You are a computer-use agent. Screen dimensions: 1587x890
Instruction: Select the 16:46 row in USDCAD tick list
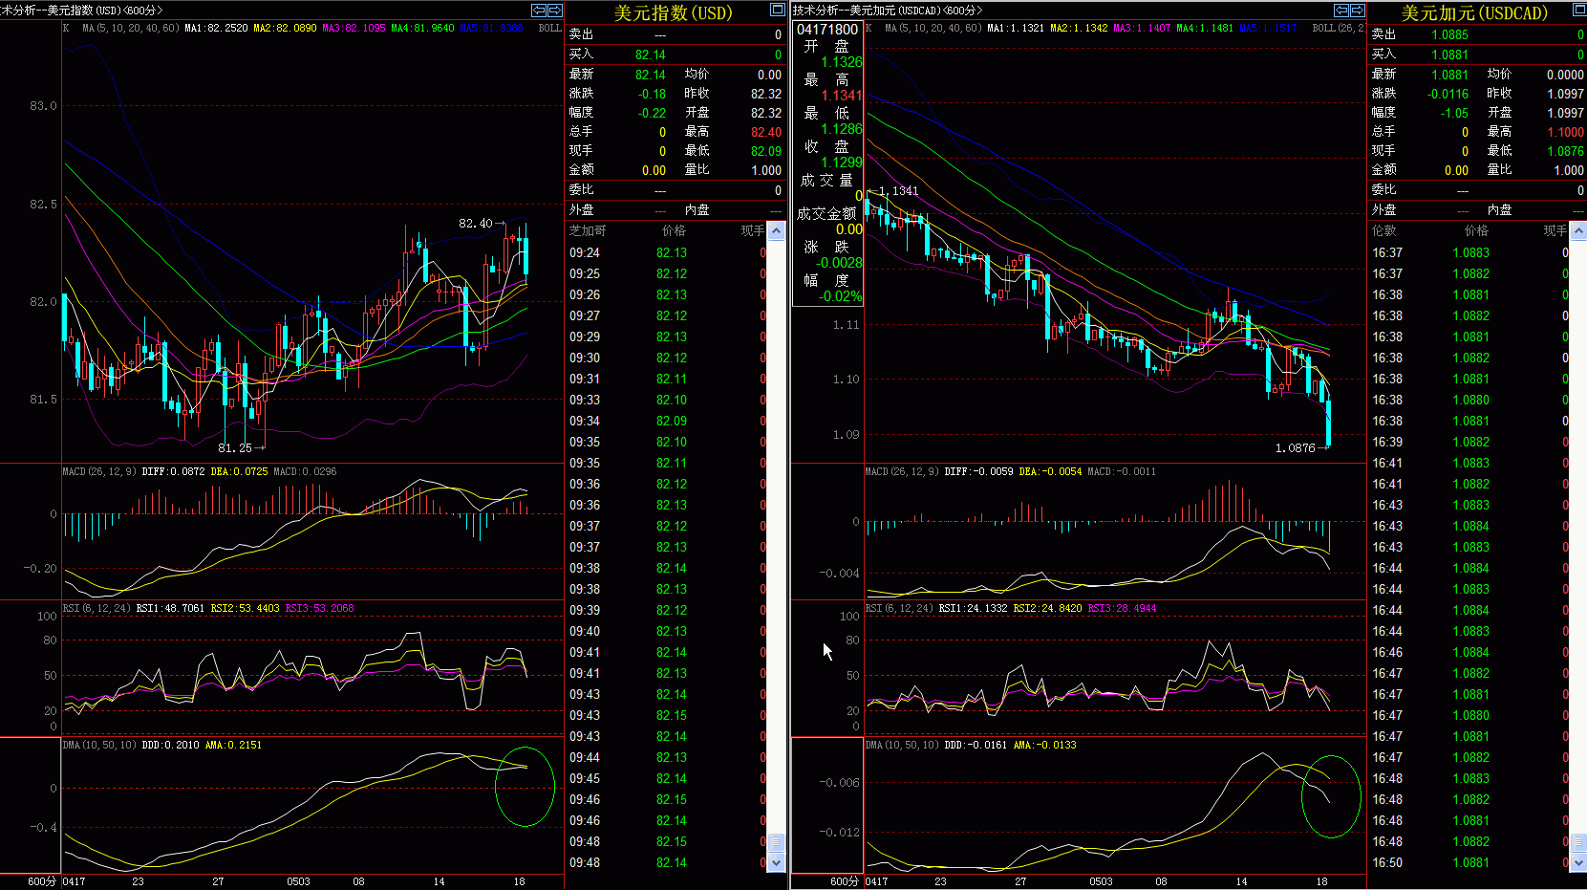pos(1469,652)
